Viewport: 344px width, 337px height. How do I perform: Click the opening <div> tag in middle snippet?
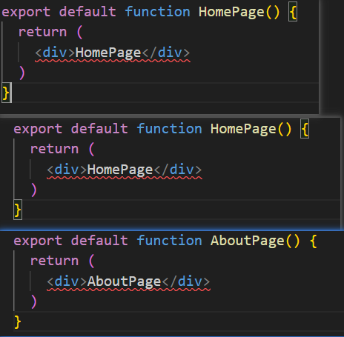67,170
